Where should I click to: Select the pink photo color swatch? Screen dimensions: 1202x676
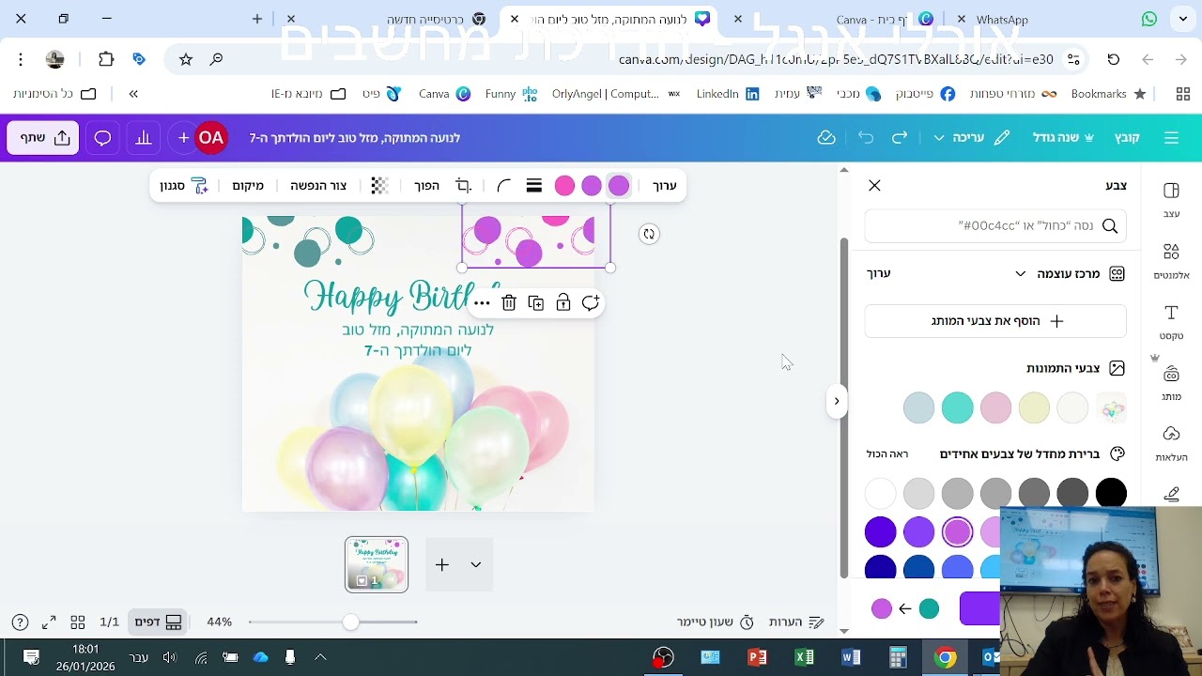click(x=995, y=407)
